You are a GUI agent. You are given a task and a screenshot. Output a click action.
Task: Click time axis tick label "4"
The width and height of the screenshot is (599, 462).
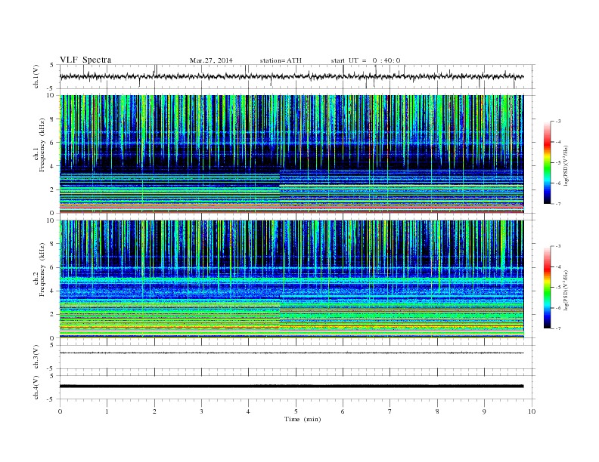[248, 411]
